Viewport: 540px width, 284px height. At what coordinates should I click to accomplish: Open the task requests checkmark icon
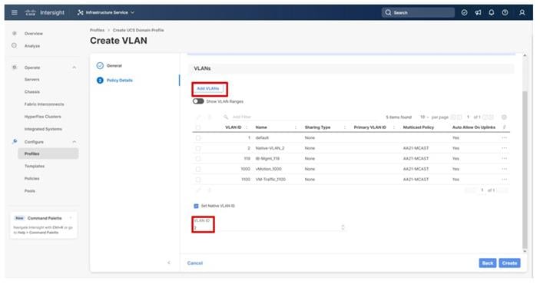click(464, 12)
